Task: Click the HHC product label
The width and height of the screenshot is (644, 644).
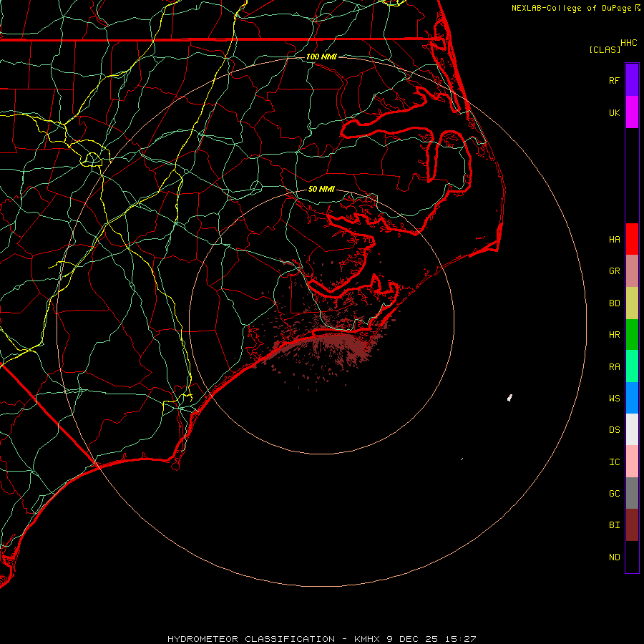Action: point(629,43)
